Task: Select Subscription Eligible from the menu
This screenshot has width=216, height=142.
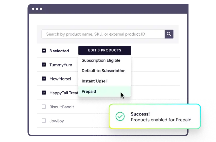Action: pyautogui.click(x=101, y=60)
